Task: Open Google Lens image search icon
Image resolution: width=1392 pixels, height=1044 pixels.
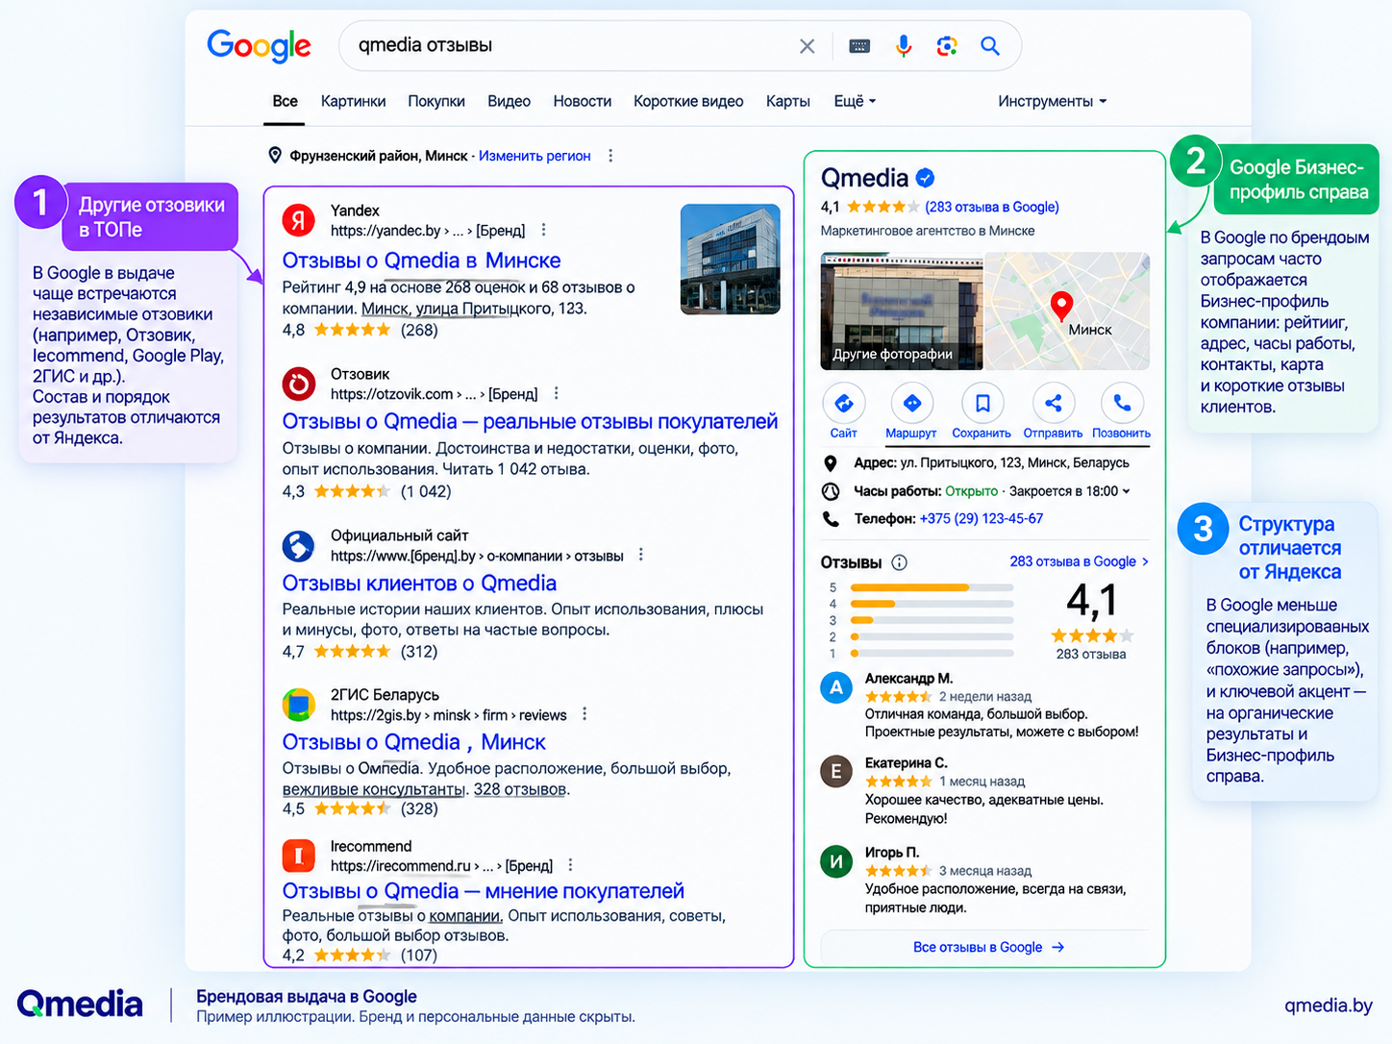Action: click(x=947, y=46)
